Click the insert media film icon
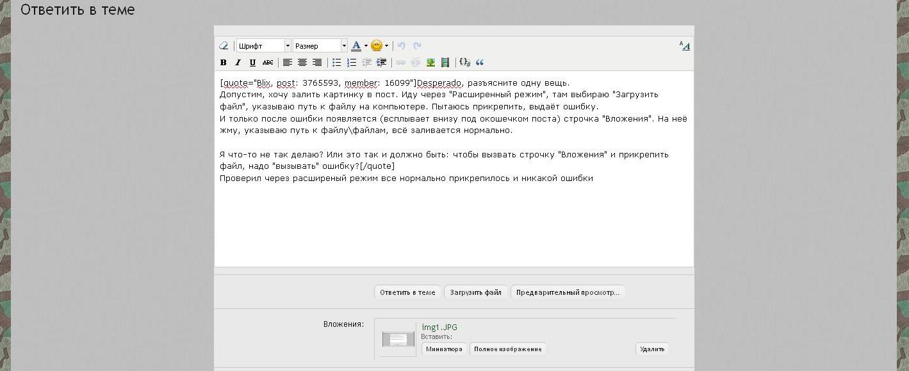Viewport: 909px width, 371px height. [x=445, y=63]
